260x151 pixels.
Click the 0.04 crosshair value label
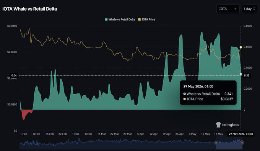pos(14,76)
